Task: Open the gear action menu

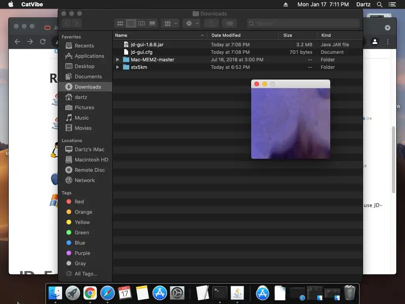Action: [x=192, y=23]
